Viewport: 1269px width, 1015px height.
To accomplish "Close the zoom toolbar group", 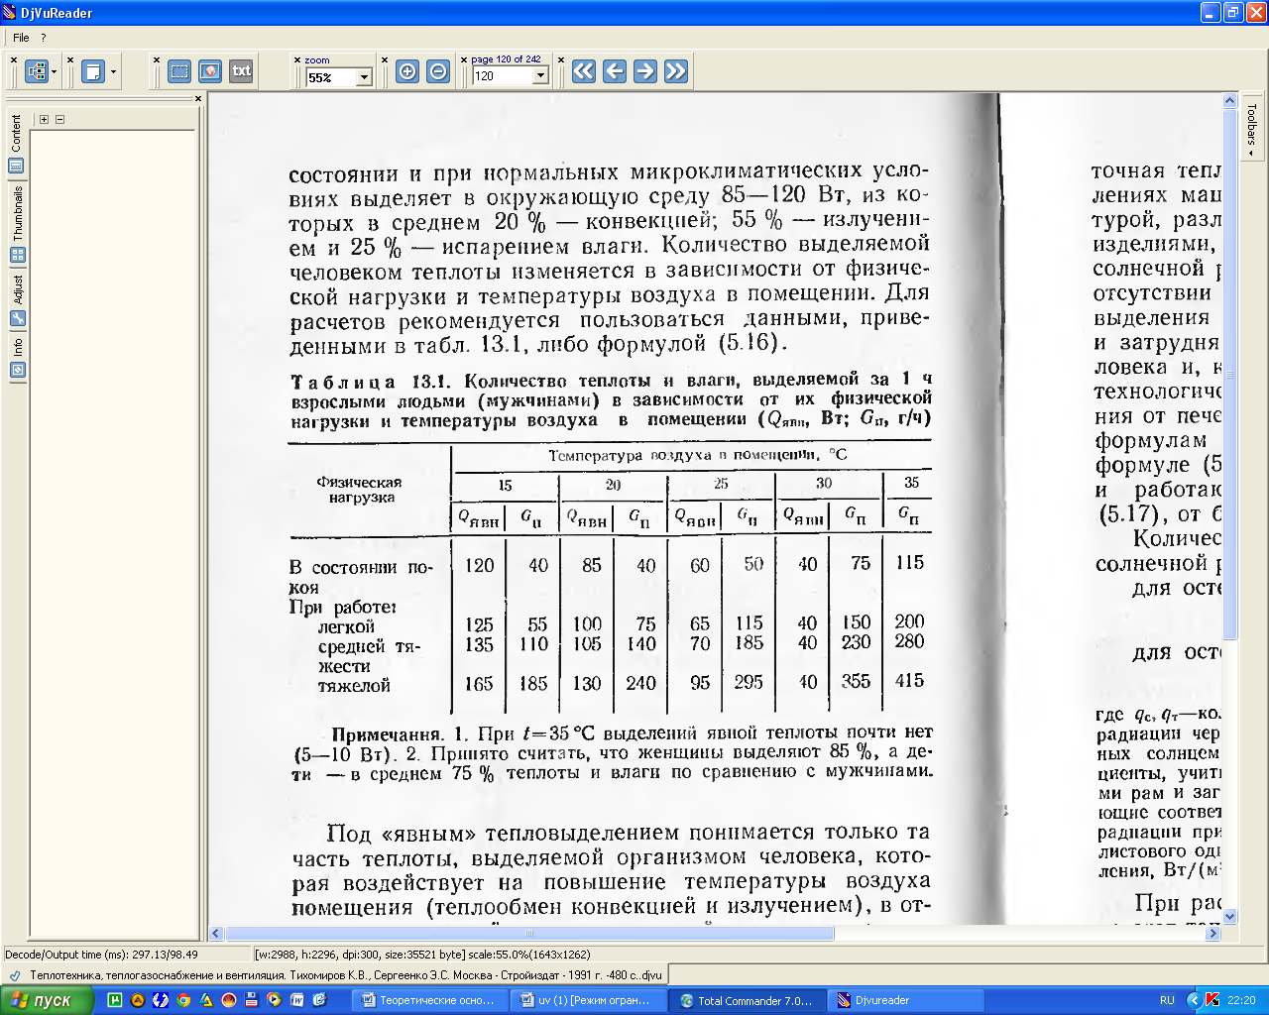I will click(297, 60).
